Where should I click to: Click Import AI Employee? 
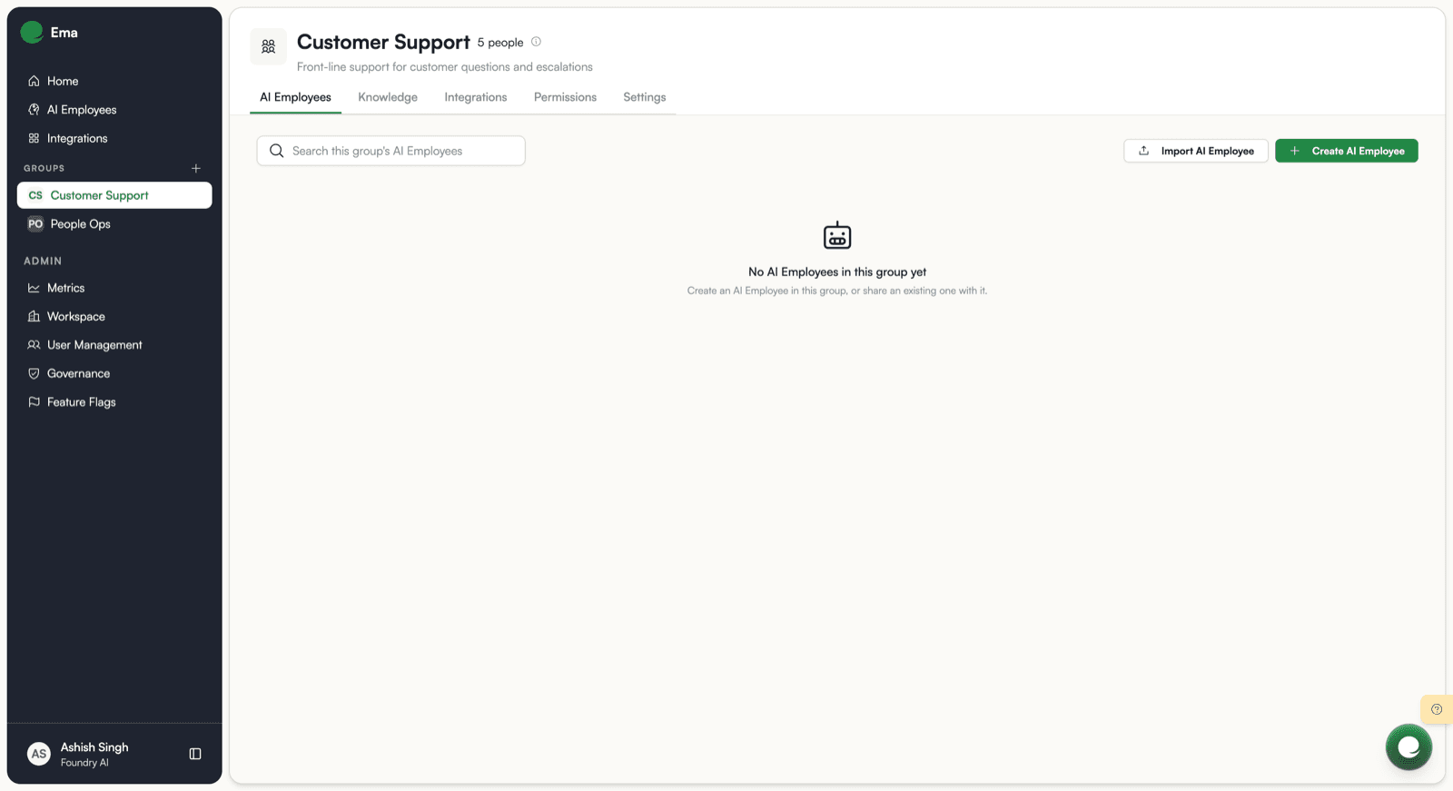click(1196, 151)
